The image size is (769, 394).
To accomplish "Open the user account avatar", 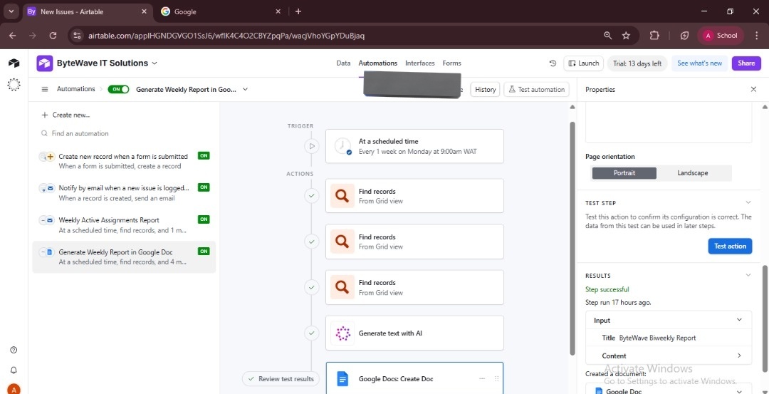I will [14, 390].
